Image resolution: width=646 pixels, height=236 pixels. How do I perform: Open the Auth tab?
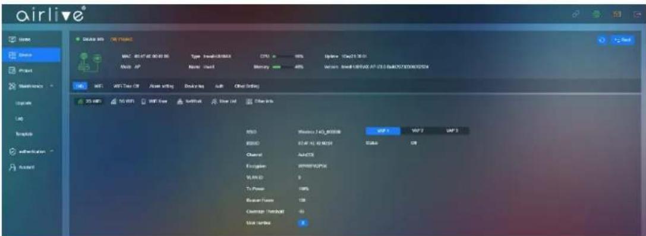(219, 86)
